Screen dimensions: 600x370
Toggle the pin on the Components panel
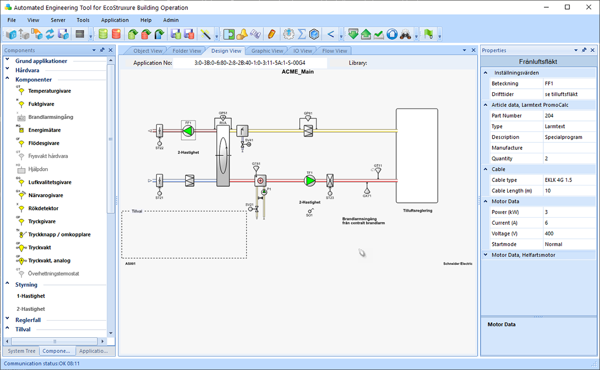[102, 50]
